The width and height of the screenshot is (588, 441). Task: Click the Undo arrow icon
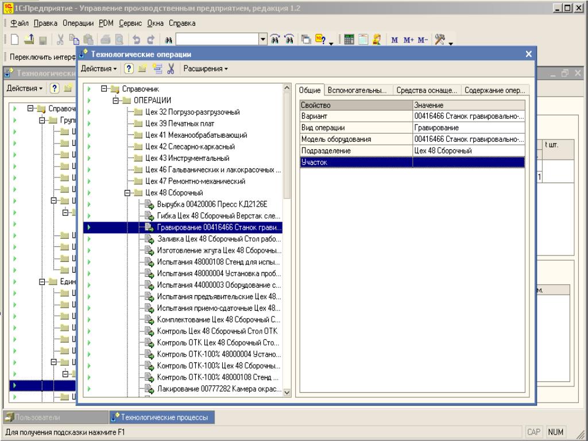pos(136,40)
